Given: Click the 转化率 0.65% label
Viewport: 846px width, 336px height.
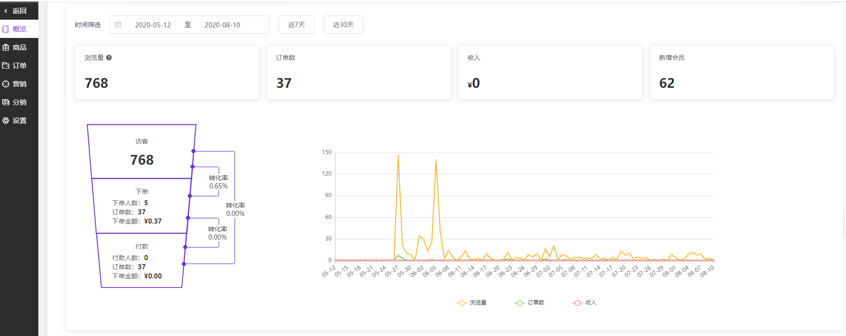Looking at the screenshot, I should (218, 182).
